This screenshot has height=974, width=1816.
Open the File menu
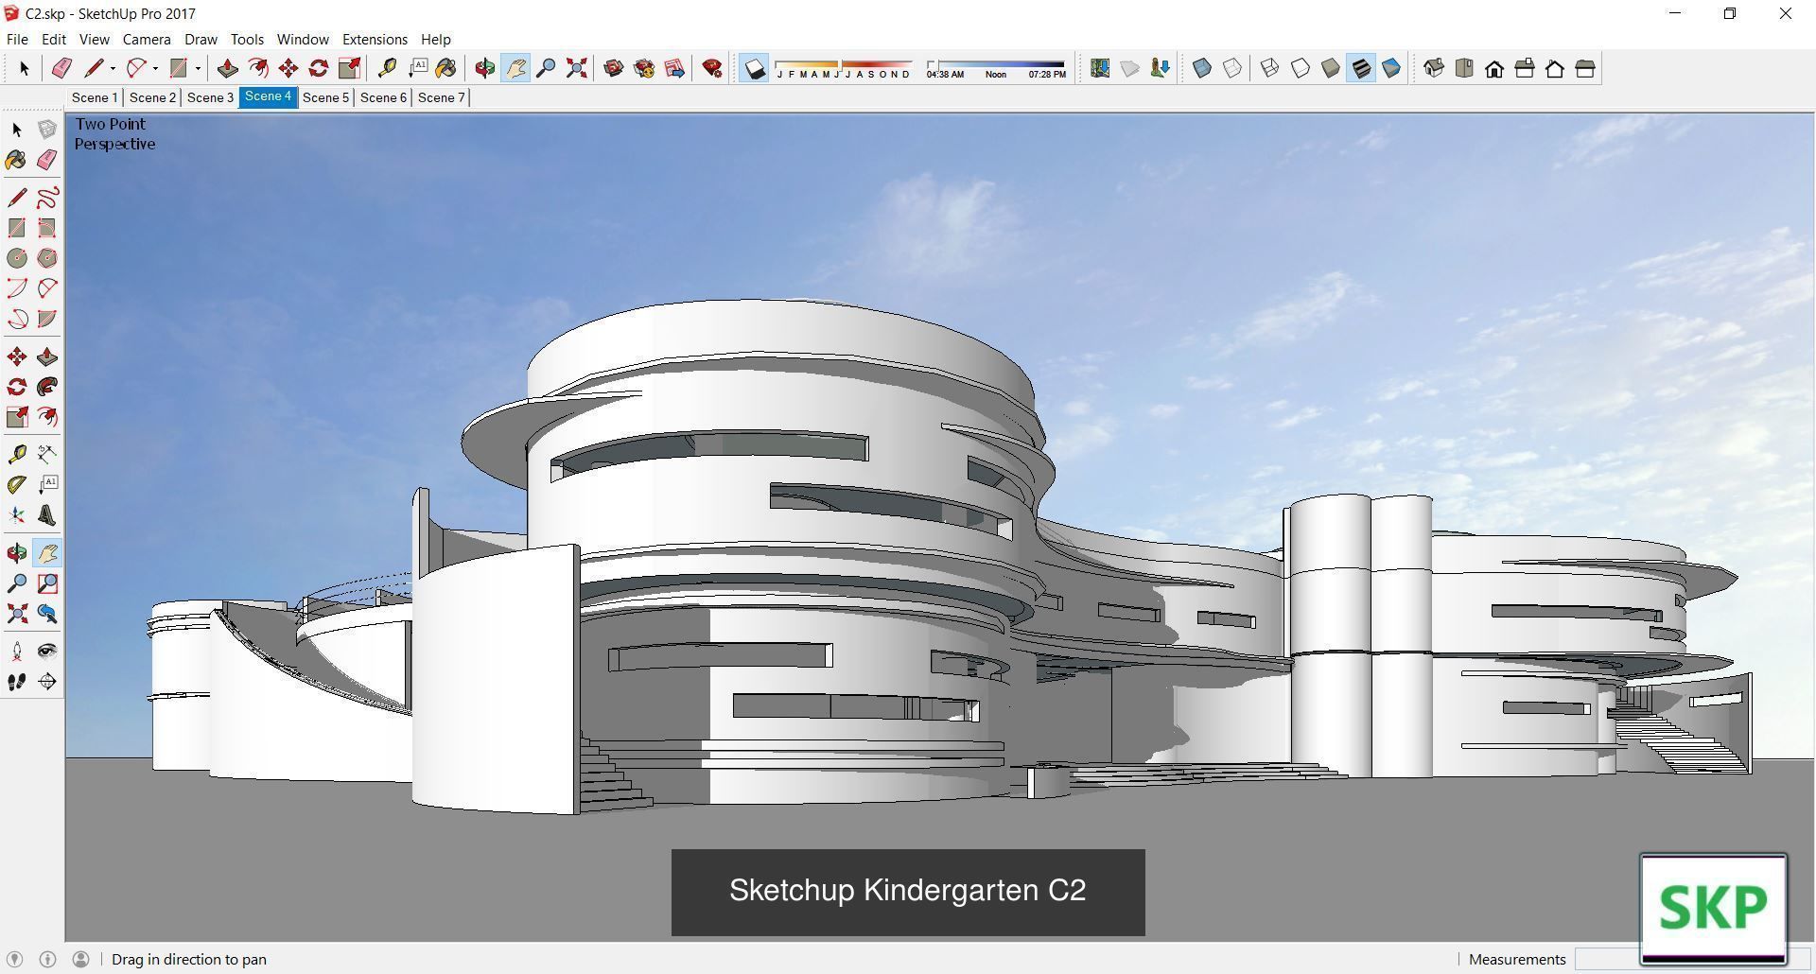(x=17, y=39)
